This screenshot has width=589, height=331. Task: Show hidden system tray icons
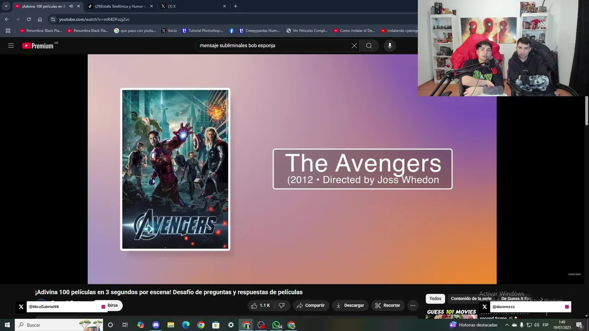(507, 325)
